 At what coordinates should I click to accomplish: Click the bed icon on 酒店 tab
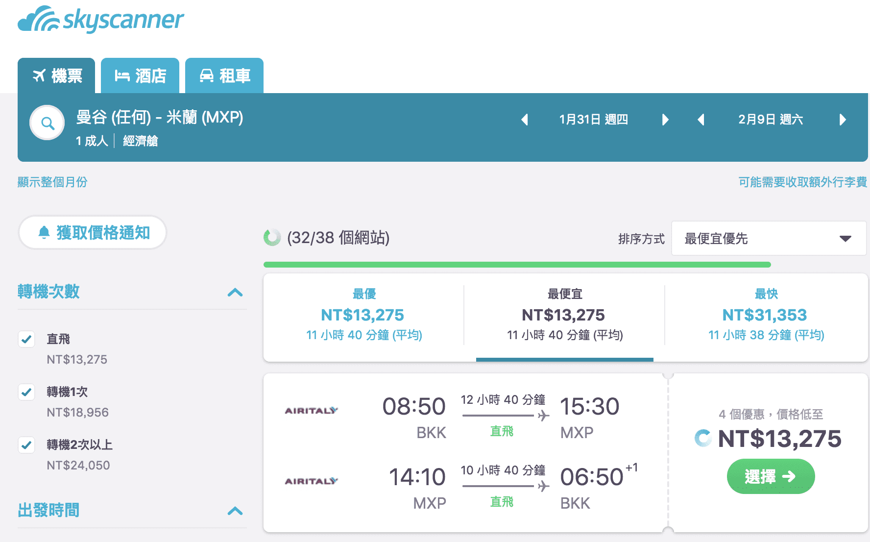[122, 75]
